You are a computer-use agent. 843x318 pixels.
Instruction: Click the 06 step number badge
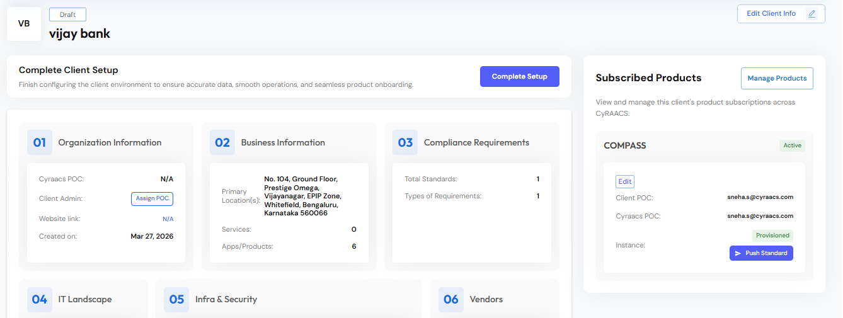pos(451,299)
